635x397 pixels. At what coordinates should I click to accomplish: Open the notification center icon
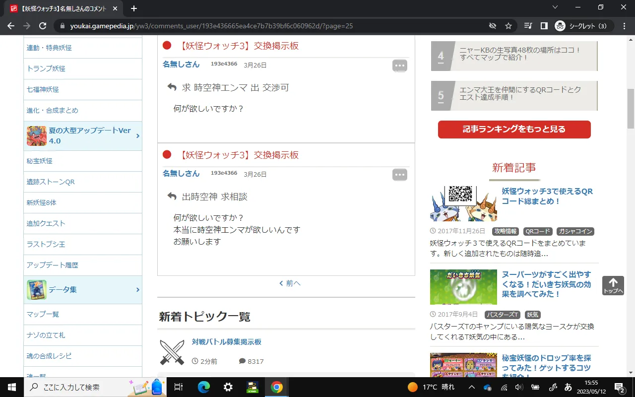tap(619, 387)
